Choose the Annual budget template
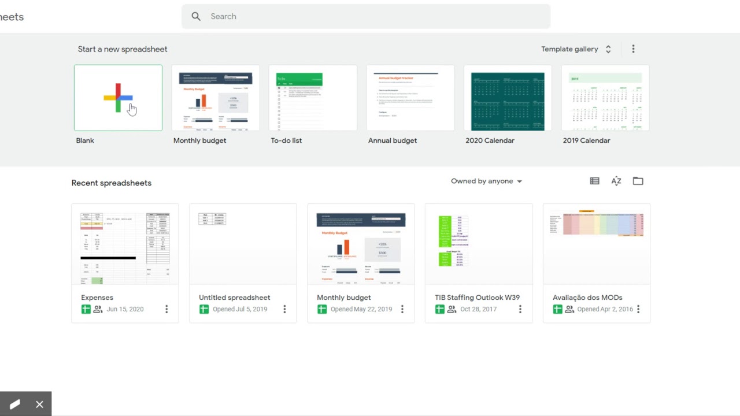This screenshot has height=416, width=740. [x=410, y=98]
